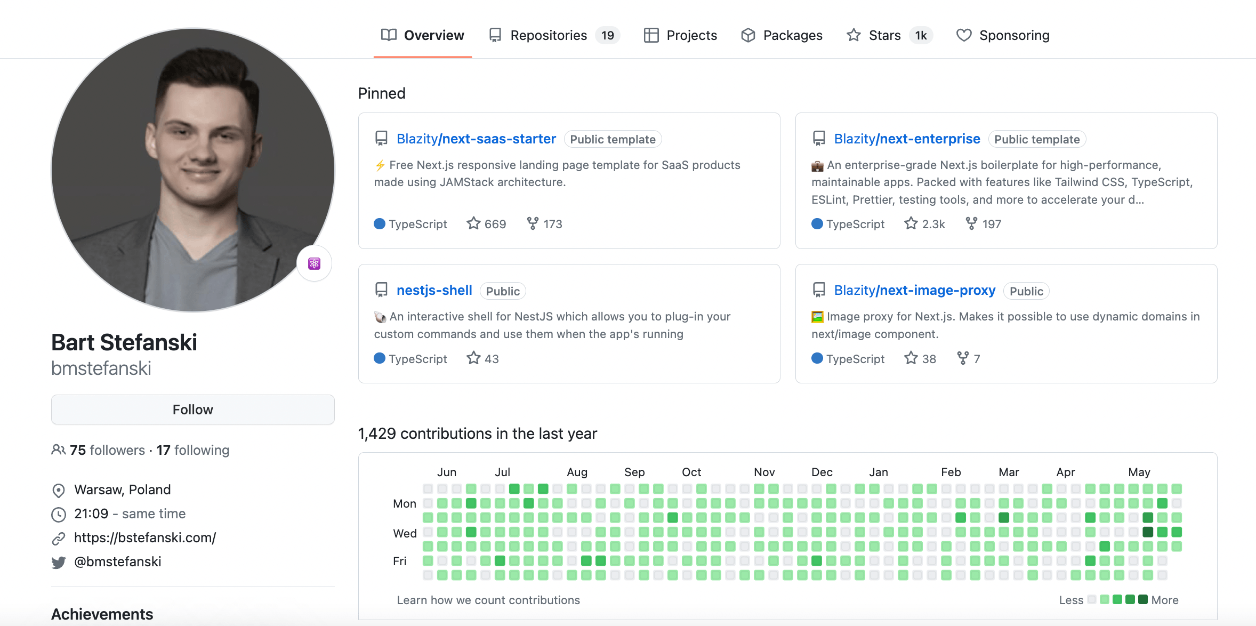The height and width of the screenshot is (626, 1256).
Task: Click the Twitter bird icon beside @bmstefanski
Action: coord(59,561)
